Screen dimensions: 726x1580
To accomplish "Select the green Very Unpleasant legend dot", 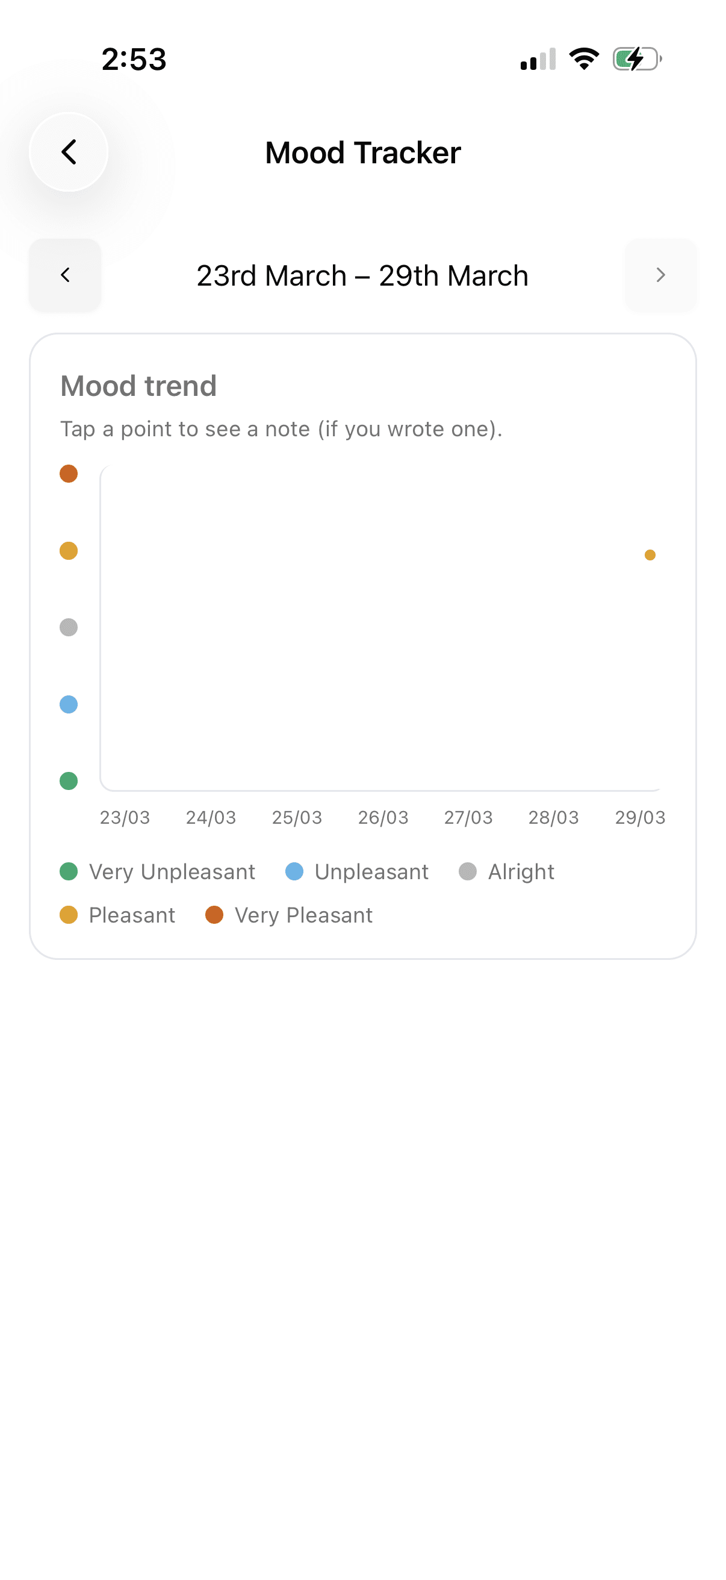I will (69, 871).
